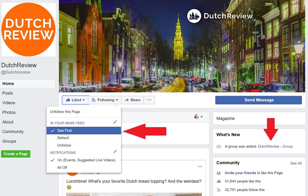Click the Create a Page button
The width and height of the screenshot is (308, 196).
click(16, 154)
